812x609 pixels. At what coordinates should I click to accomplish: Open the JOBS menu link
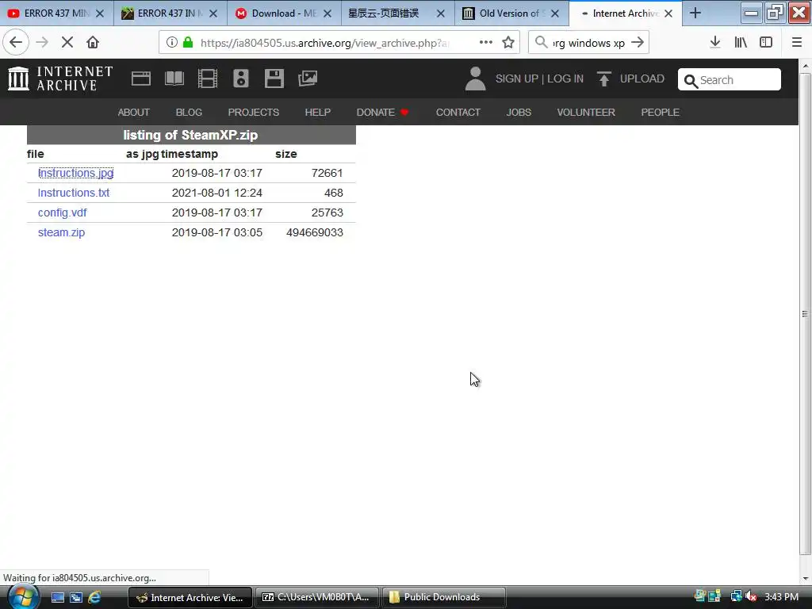tap(519, 113)
